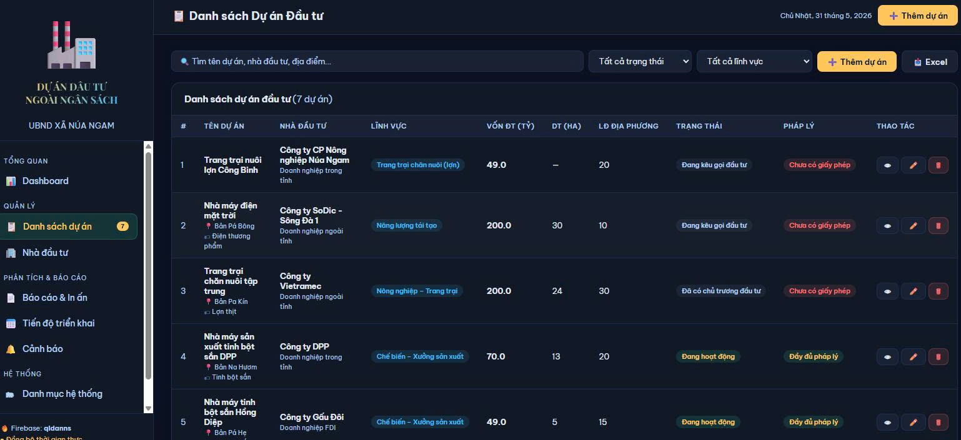Screen dimensions: 961x440
Task: Click the edit icon for Công ty Gấu Đôi row
Action: [913, 422]
